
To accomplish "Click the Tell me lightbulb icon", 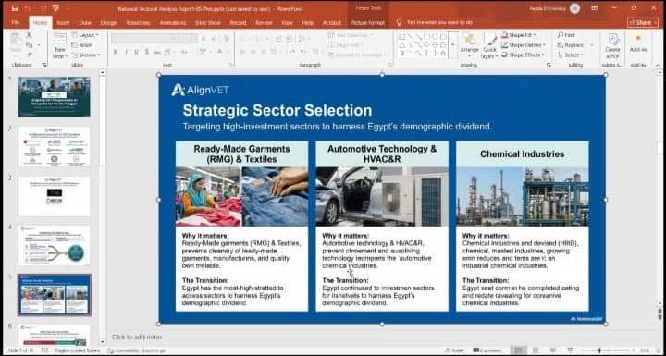I will (399, 22).
